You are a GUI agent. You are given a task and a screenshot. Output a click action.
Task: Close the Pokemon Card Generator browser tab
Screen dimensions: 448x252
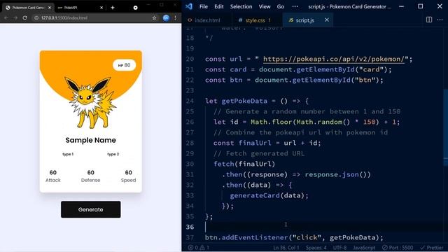[50, 8]
